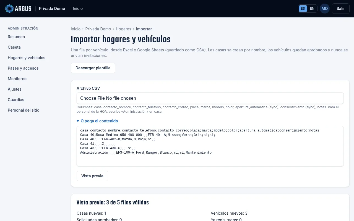Click the "Columnas:" help text
Screen dimensions: 354x221
(x=207, y=109)
